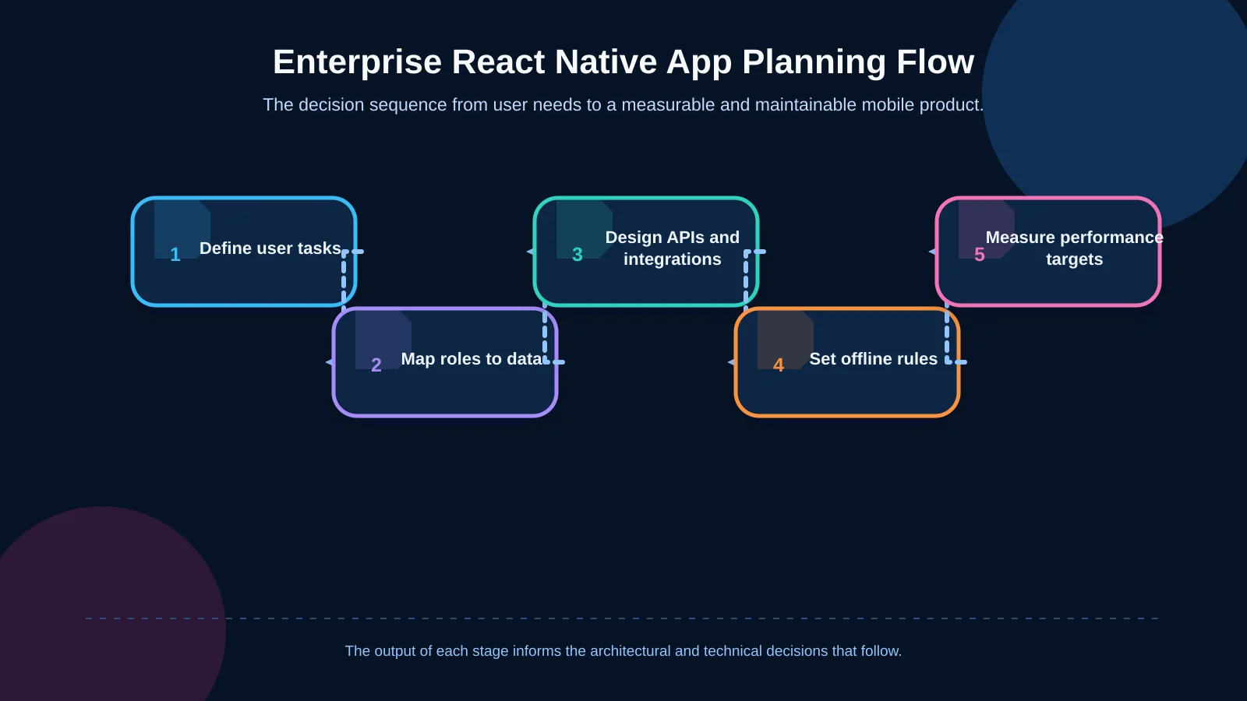Click the document icon in the Set offline rules card
Viewport: 1247px width, 701px height.
click(786, 340)
